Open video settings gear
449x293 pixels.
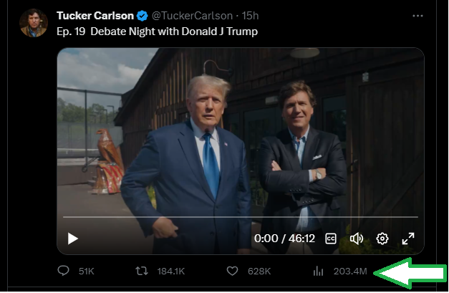[382, 239]
